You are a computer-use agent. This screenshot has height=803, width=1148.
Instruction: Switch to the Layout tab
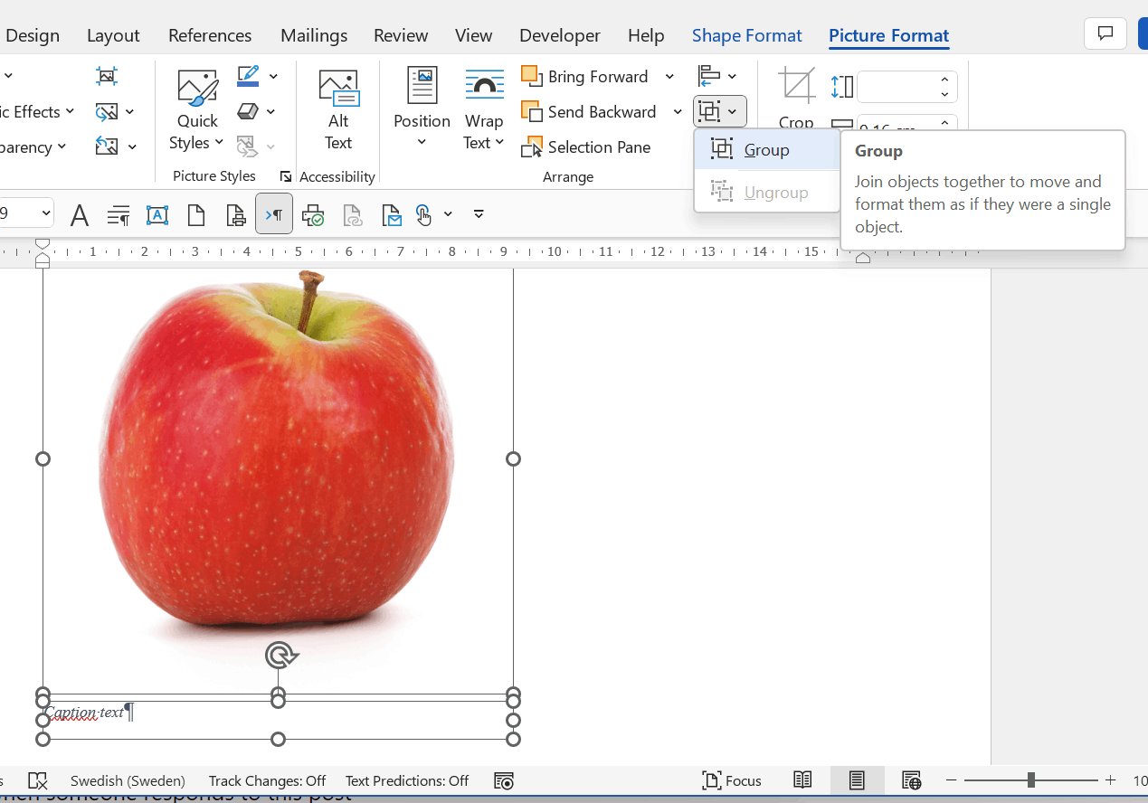coord(113,35)
